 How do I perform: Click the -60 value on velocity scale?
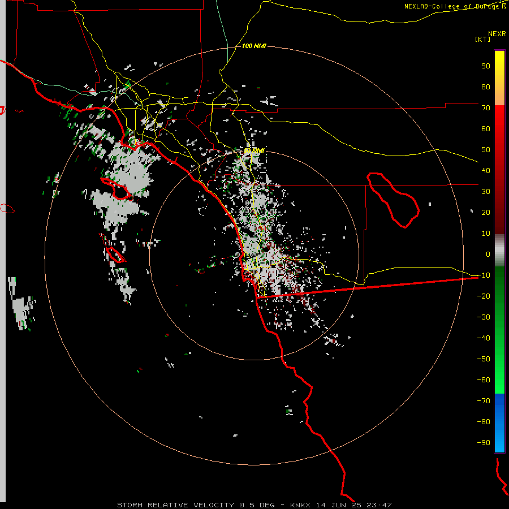point(484,380)
